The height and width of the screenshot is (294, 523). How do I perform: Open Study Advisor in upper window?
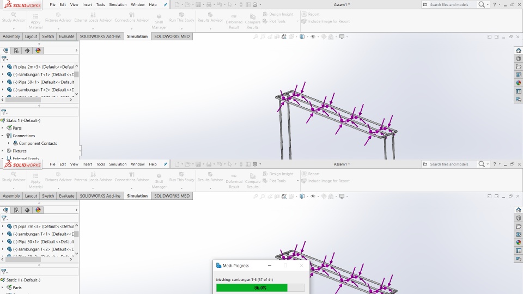13,17
